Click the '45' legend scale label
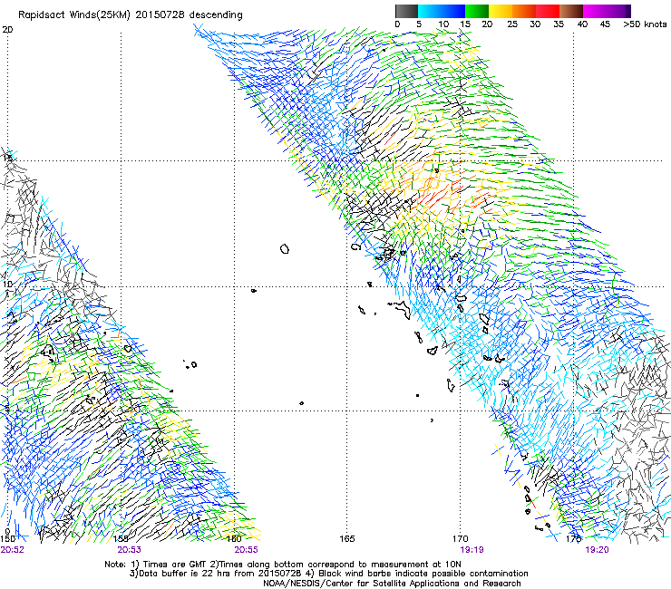 [x=605, y=24]
